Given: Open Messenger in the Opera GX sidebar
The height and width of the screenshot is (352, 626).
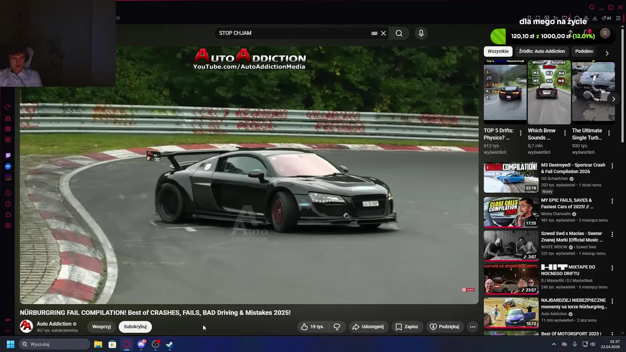Looking at the screenshot, I should coord(8,167).
